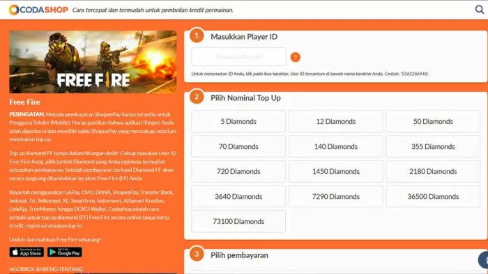Click the Codashop logo
This screenshot has width=488, height=274.
pos(38,10)
